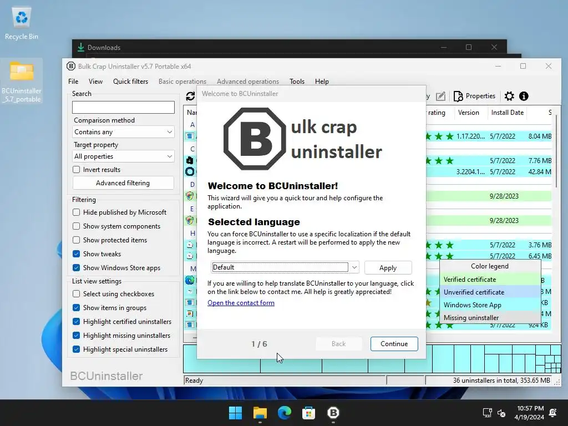Viewport: 568px width, 426px height.
Task: Disable Highlight special uninstallers
Action: pos(76,349)
